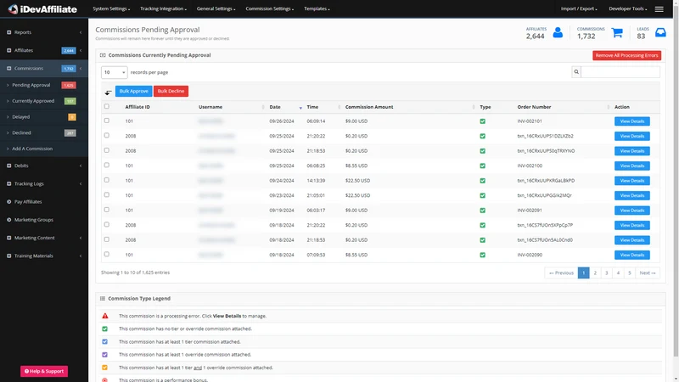Click the Bulk Decline button
The image size is (679, 382).
pos(171,91)
